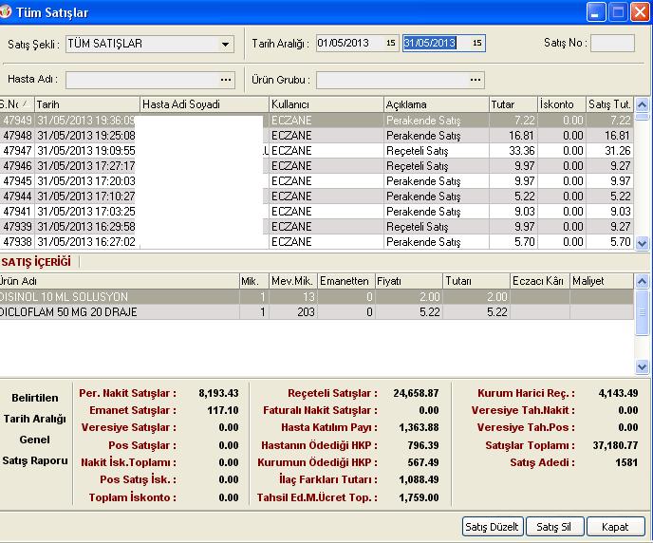Viewport: 653px width, 543px height.
Task: Click Ürün Grubu browse ellipsis button
Action: 475,80
